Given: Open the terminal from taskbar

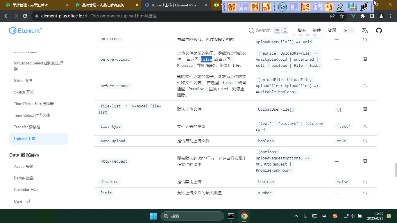Looking at the screenshot, I should [231, 216].
